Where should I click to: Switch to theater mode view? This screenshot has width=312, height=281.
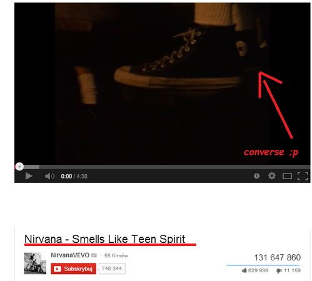click(x=287, y=176)
